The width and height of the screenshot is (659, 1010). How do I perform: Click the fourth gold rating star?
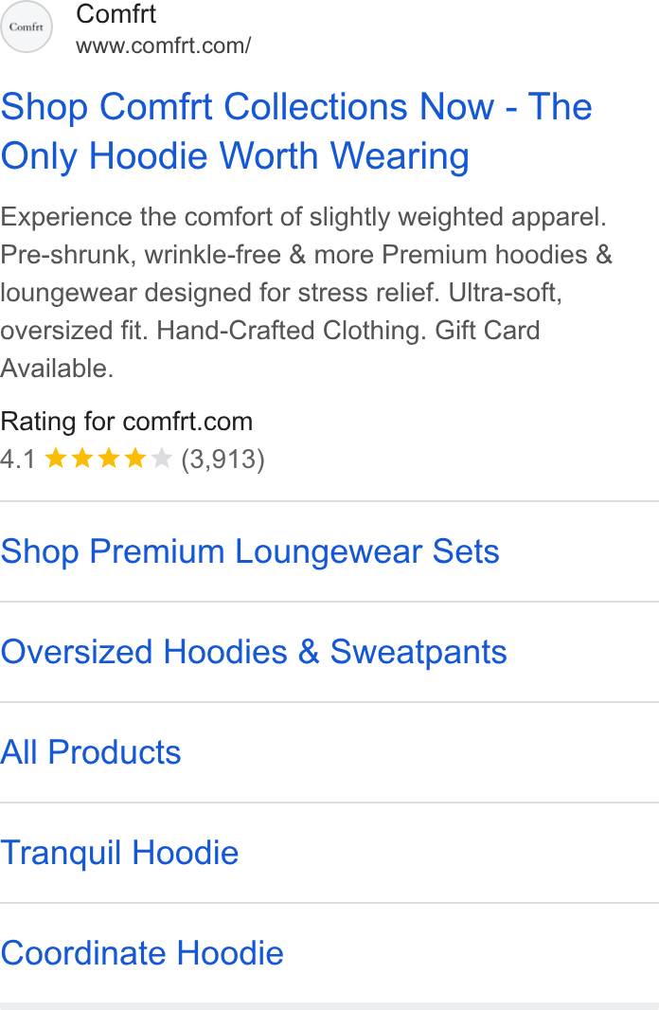tap(135, 459)
